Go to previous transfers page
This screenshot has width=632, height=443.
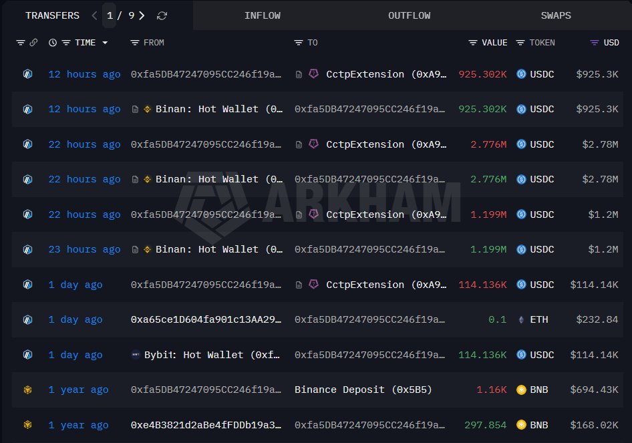(94, 15)
